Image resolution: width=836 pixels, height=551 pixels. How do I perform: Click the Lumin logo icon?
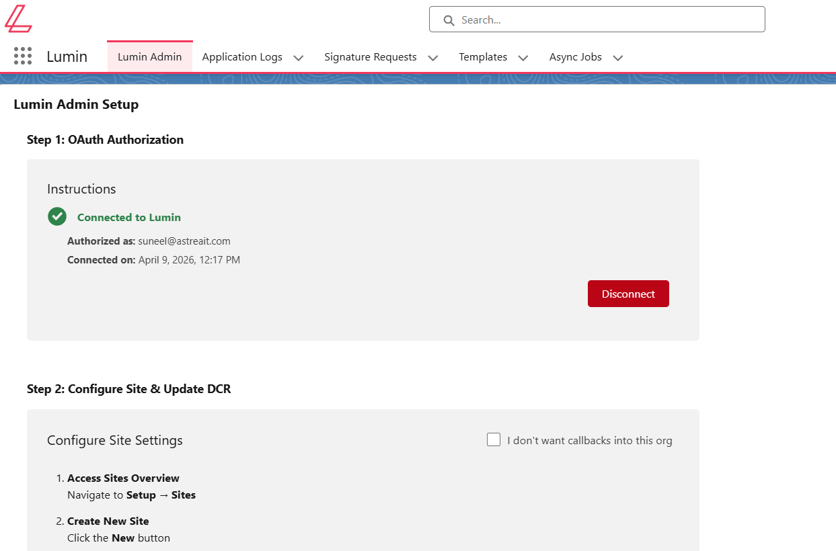pyautogui.click(x=18, y=19)
